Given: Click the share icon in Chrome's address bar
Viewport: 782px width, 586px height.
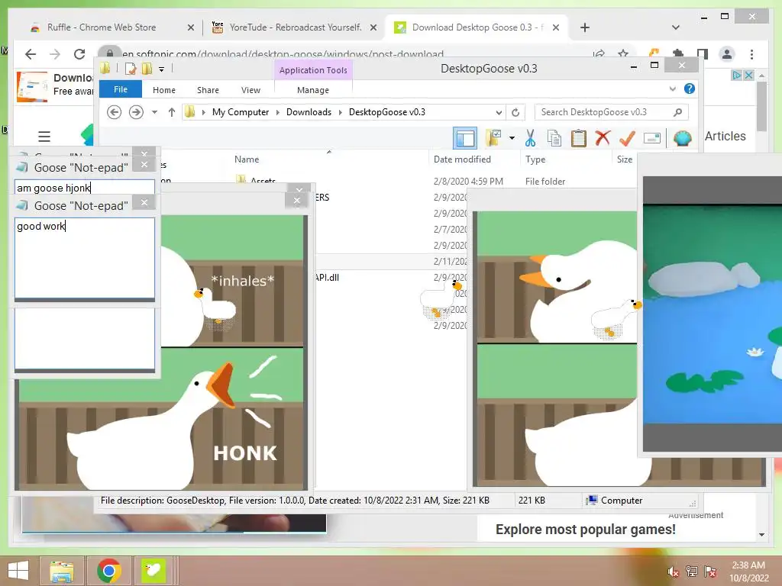Looking at the screenshot, I should click(x=599, y=53).
